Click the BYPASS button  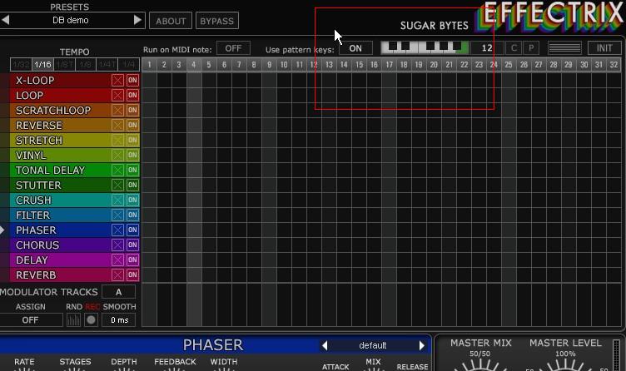[216, 21]
